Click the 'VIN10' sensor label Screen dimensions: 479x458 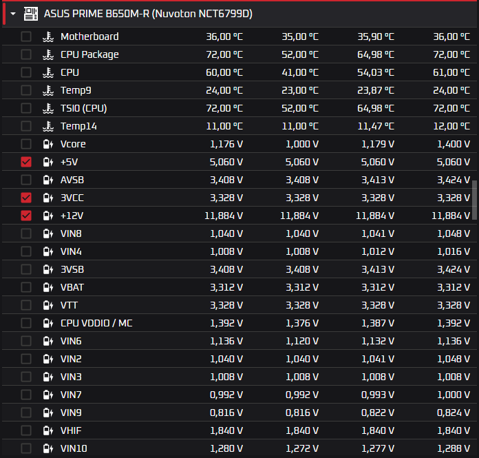(x=74, y=448)
